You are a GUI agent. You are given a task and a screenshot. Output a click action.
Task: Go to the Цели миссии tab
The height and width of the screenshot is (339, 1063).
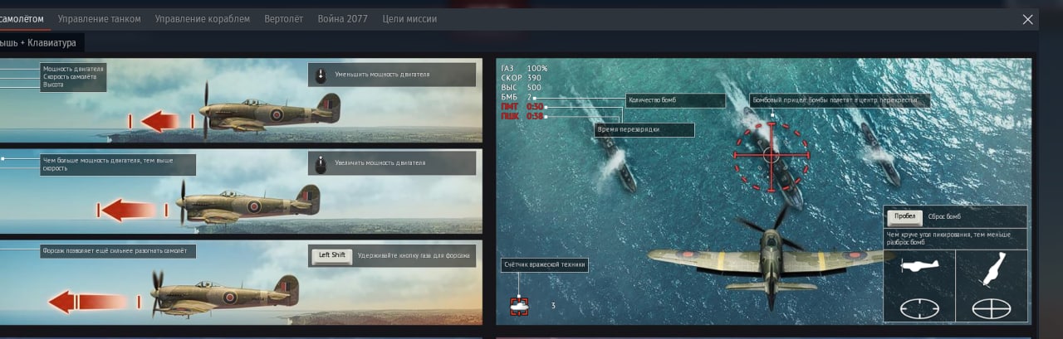[x=409, y=18]
